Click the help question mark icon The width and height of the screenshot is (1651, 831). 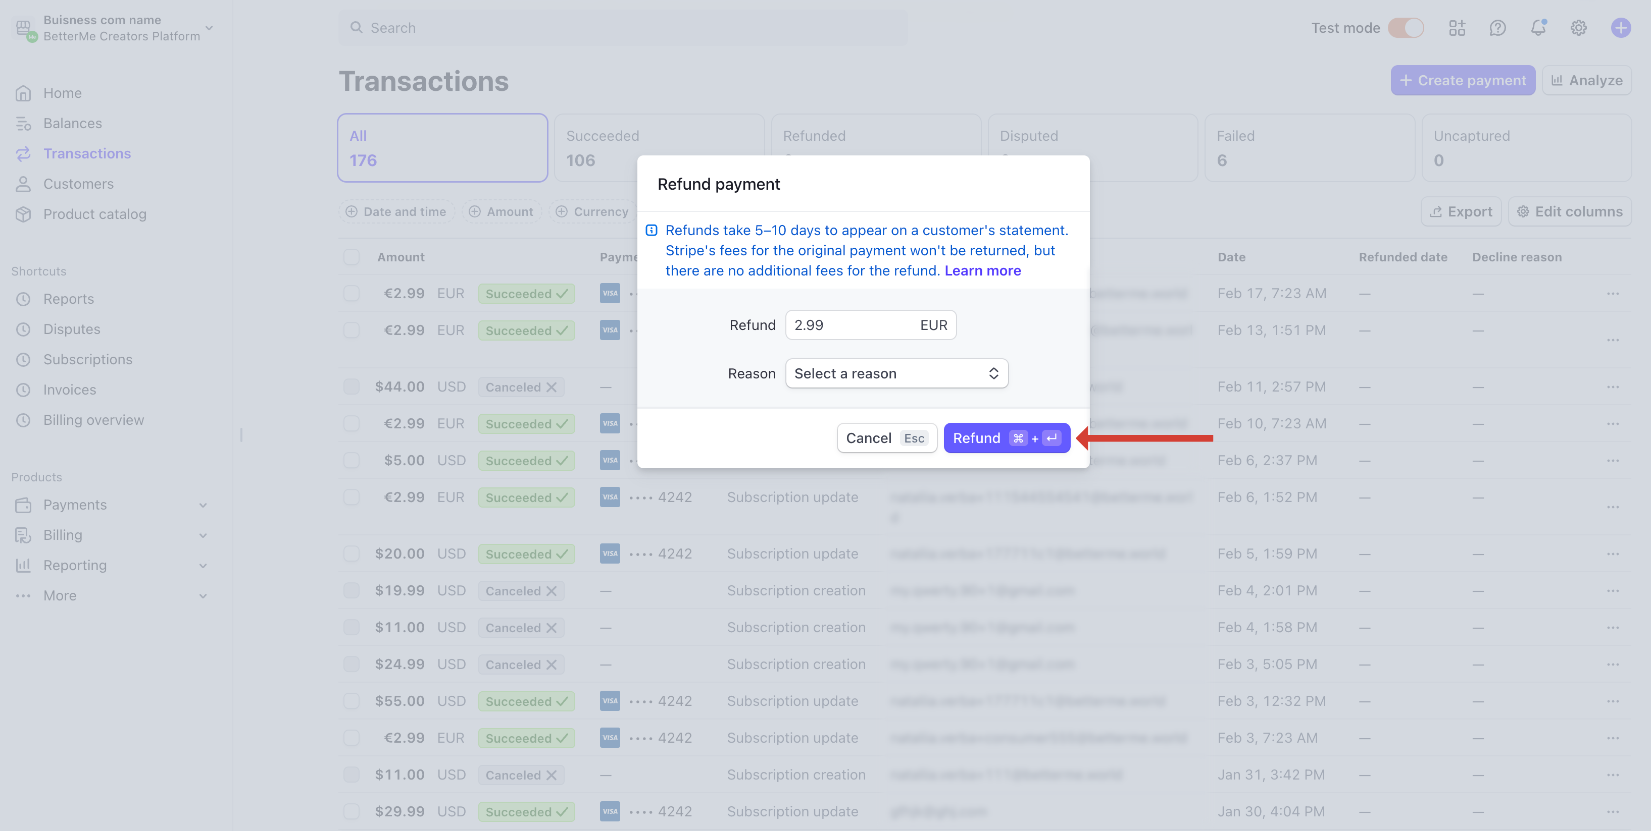click(x=1498, y=28)
